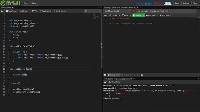Select the x86-64 gcc (trunk) compiler tab
Screen dimensions: 200x112
120,7
